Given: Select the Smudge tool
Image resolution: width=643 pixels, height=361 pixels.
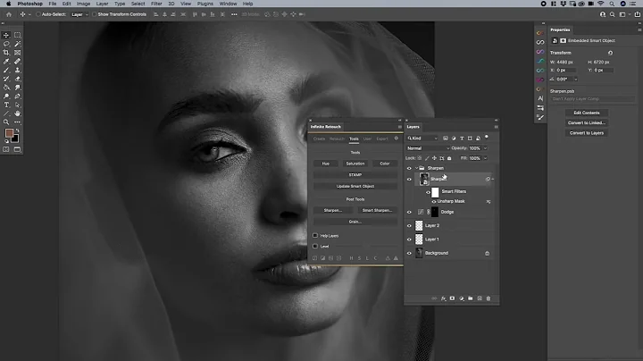Looking at the screenshot, I should (x=17, y=88).
